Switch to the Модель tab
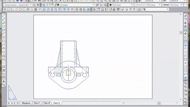Image resolution: width=190 pixels, height=107 pixels. (26, 103)
